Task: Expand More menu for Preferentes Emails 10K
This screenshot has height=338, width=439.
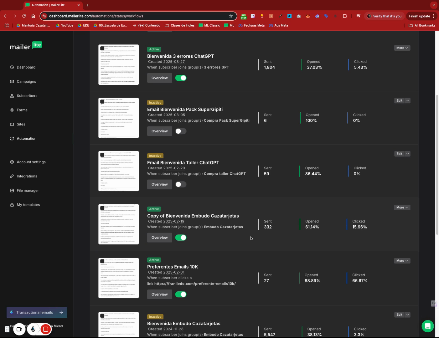Action: pyautogui.click(x=402, y=261)
